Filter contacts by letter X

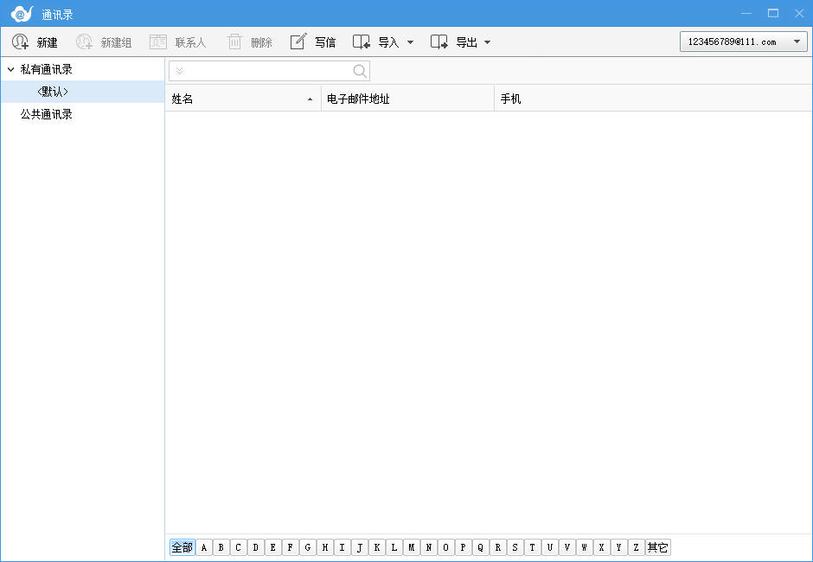pos(601,547)
